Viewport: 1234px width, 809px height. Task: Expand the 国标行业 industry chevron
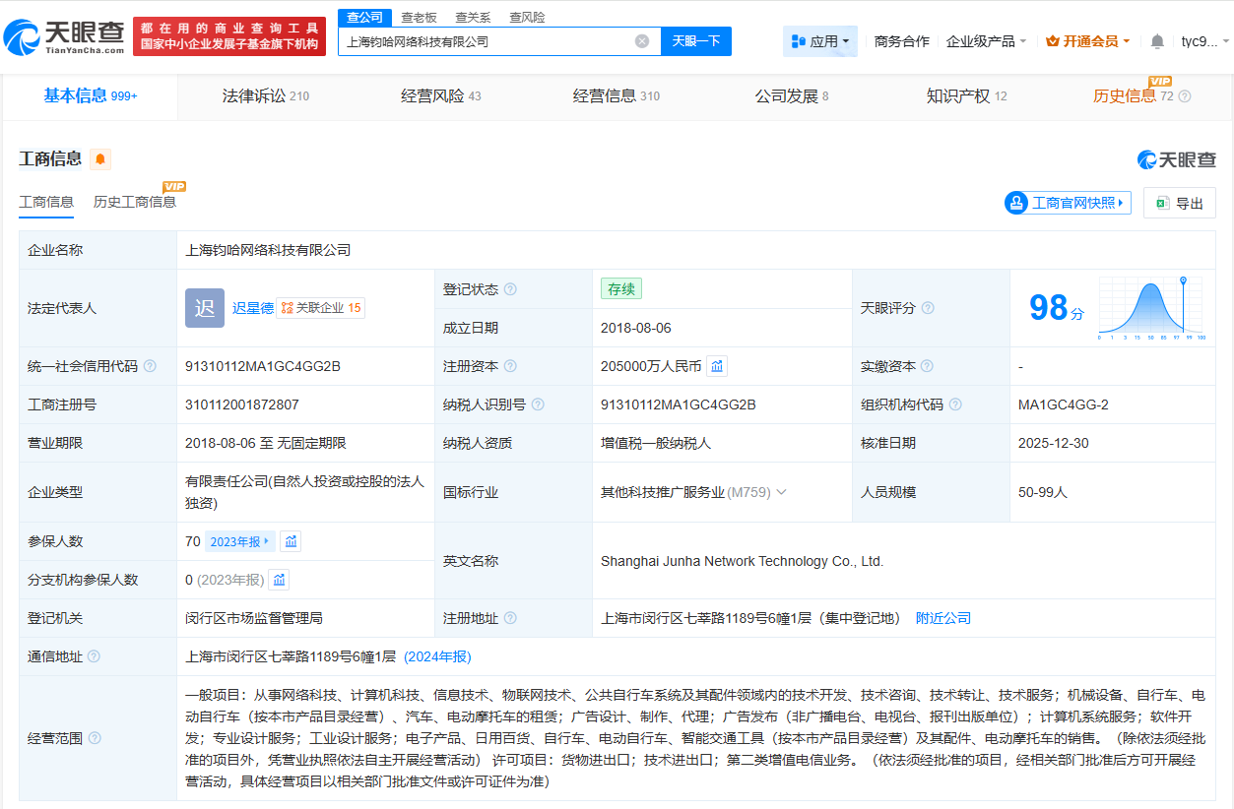[x=781, y=492]
